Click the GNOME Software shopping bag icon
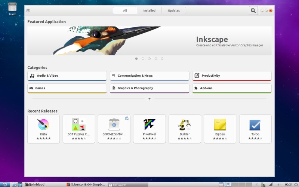Screen dimensions: 299x187 (x=114, y=125)
